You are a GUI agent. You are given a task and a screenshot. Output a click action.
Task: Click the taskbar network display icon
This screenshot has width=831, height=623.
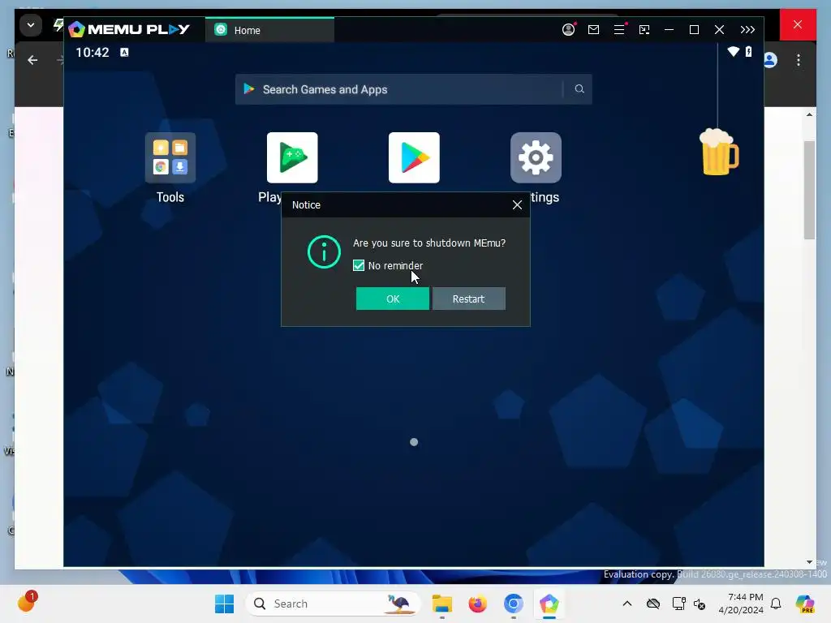678,604
